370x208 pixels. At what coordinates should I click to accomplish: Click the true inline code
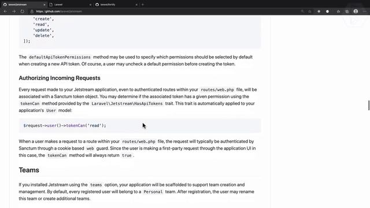pyautogui.click(x=127, y=155)
